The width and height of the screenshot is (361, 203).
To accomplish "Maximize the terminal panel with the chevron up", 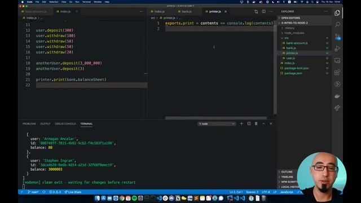I will [263, 123].
